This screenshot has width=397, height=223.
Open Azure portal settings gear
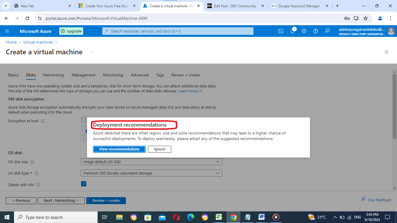pos(304,31)
